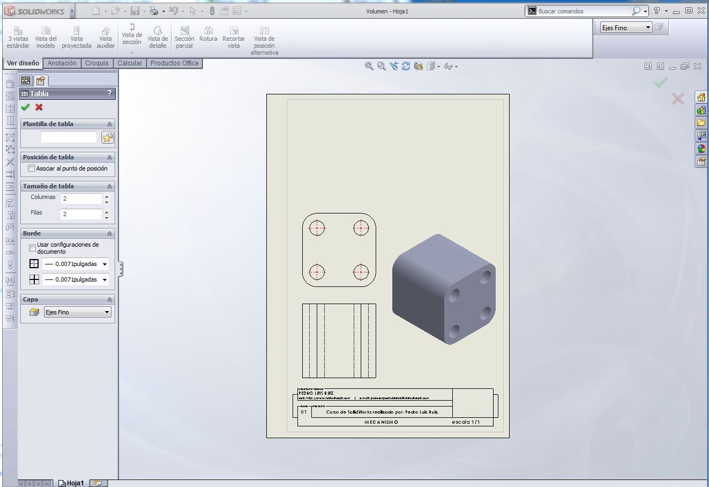Select the Hoja1 sheet tab
The height and width of the screenshot is (487, 709).
(x=71, y=483)
